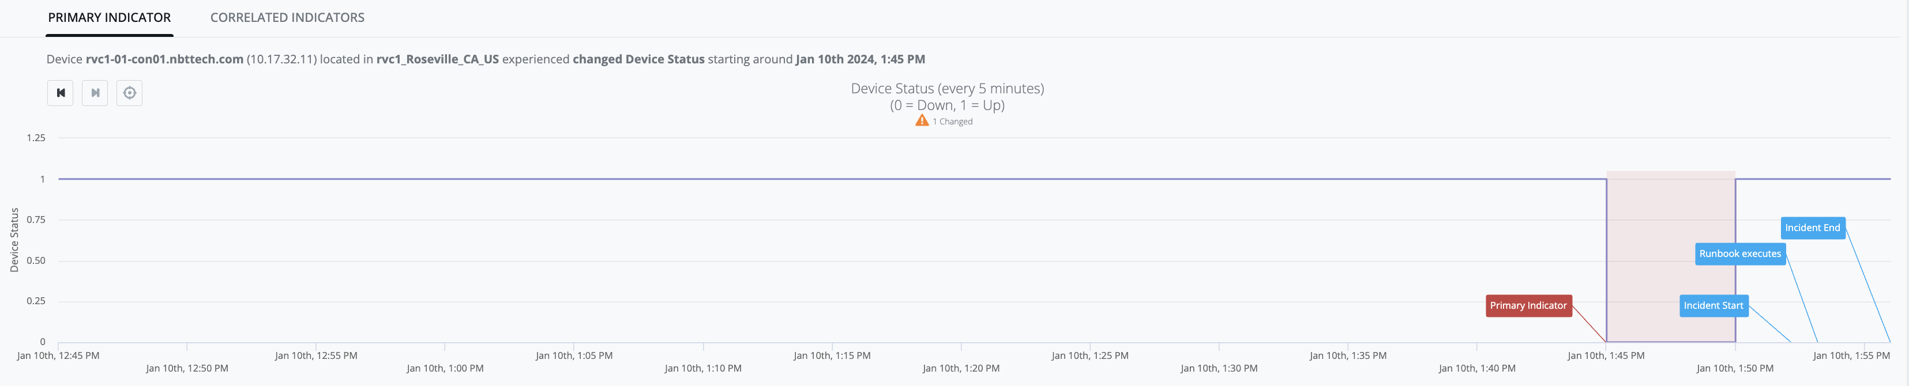Click the step-forward time navigation icon
Screen dimensions: 1909x386
(x=95, y=93)
